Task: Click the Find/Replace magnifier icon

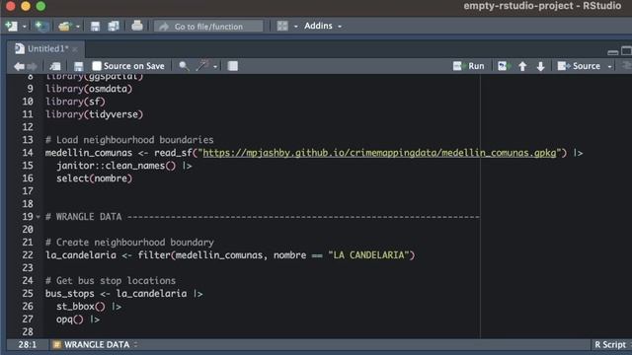Action: (x=184, y=66)
